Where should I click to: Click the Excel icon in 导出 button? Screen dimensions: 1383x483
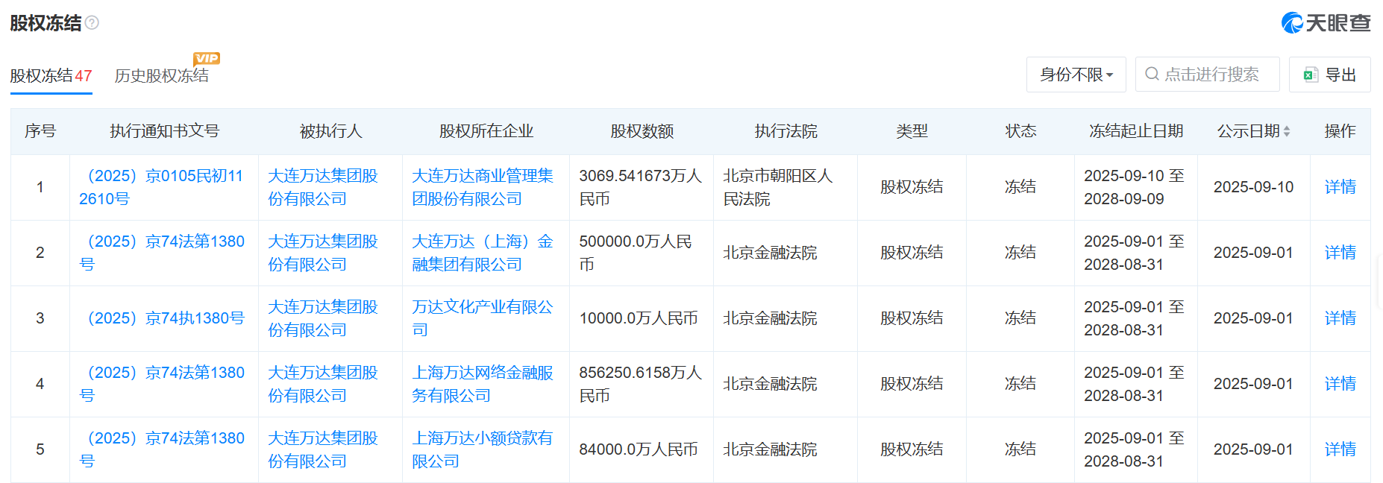click(x=1310, y=75)
